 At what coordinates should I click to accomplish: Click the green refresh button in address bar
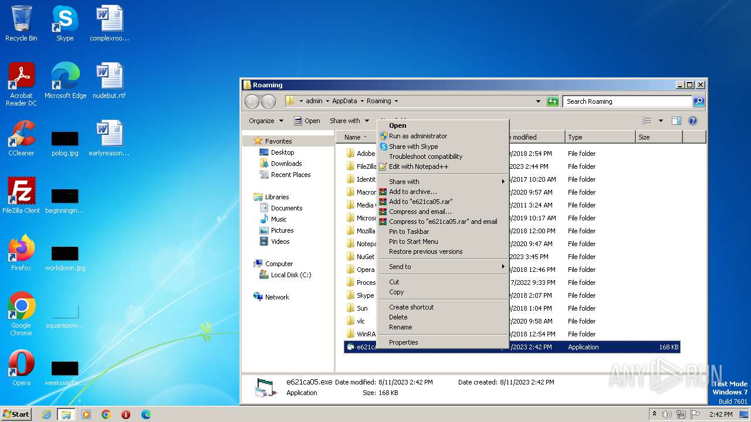point(553,101)
